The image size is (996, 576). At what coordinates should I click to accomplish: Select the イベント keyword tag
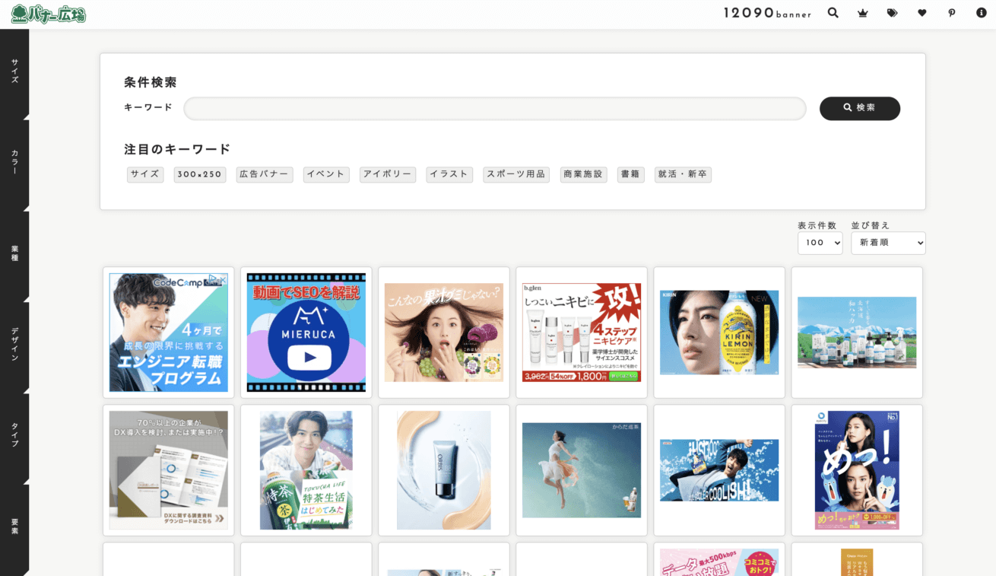[x=326, y=174]
